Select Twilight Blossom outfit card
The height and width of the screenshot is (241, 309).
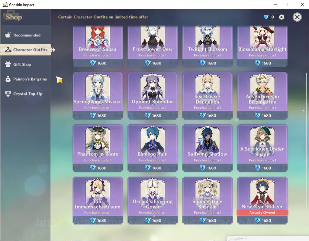[208, 46]
